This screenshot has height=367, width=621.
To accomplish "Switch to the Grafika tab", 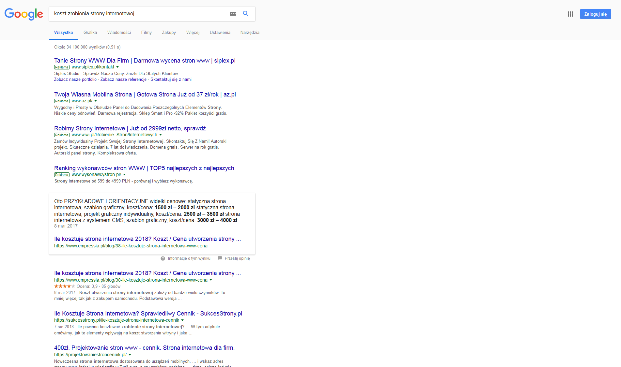I will 90,33.
